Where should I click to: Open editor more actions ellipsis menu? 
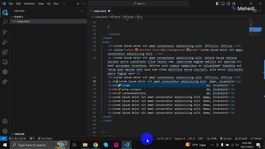(260, 11)
